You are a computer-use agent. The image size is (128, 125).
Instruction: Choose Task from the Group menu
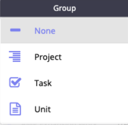(x=64, y=83)
